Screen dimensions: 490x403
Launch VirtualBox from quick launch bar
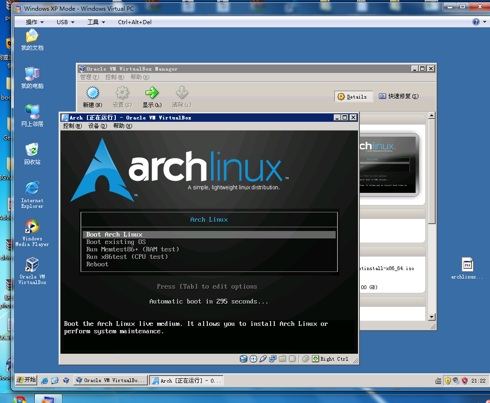tap(66, 381)
